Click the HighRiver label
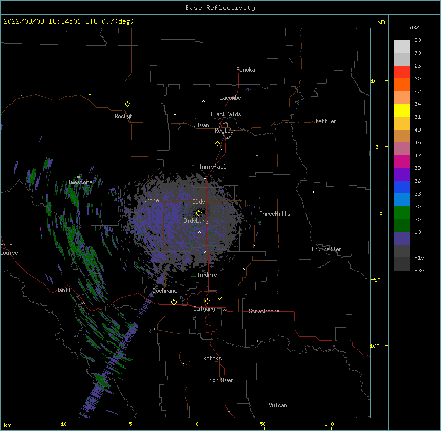Viewport: 441px width, 431px height. 219,380
